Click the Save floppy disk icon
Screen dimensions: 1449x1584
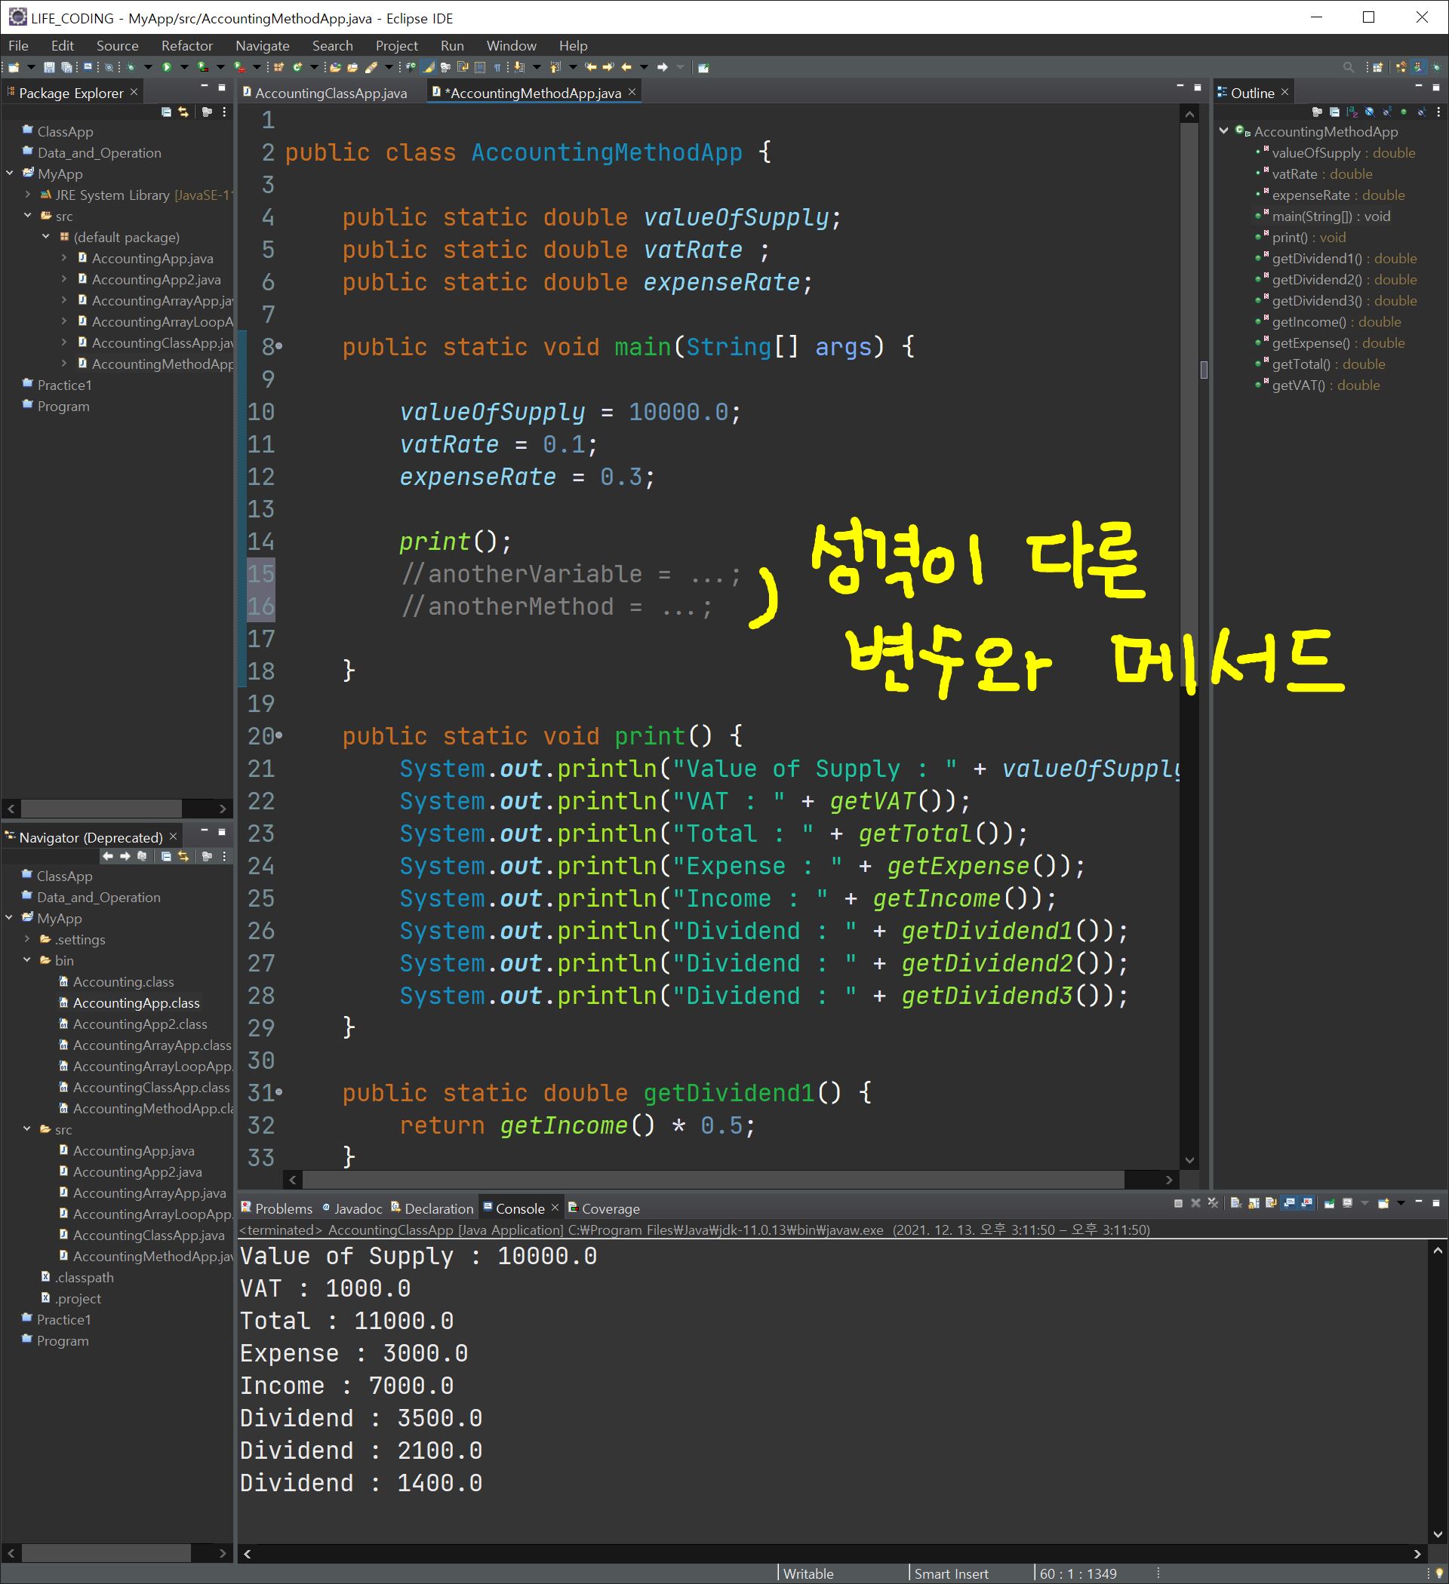click(x=49, y=68)
